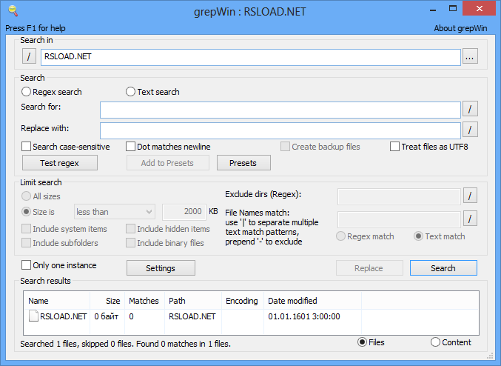Click Press F1 for help text
501x366 pixels.
coord(36,28)
